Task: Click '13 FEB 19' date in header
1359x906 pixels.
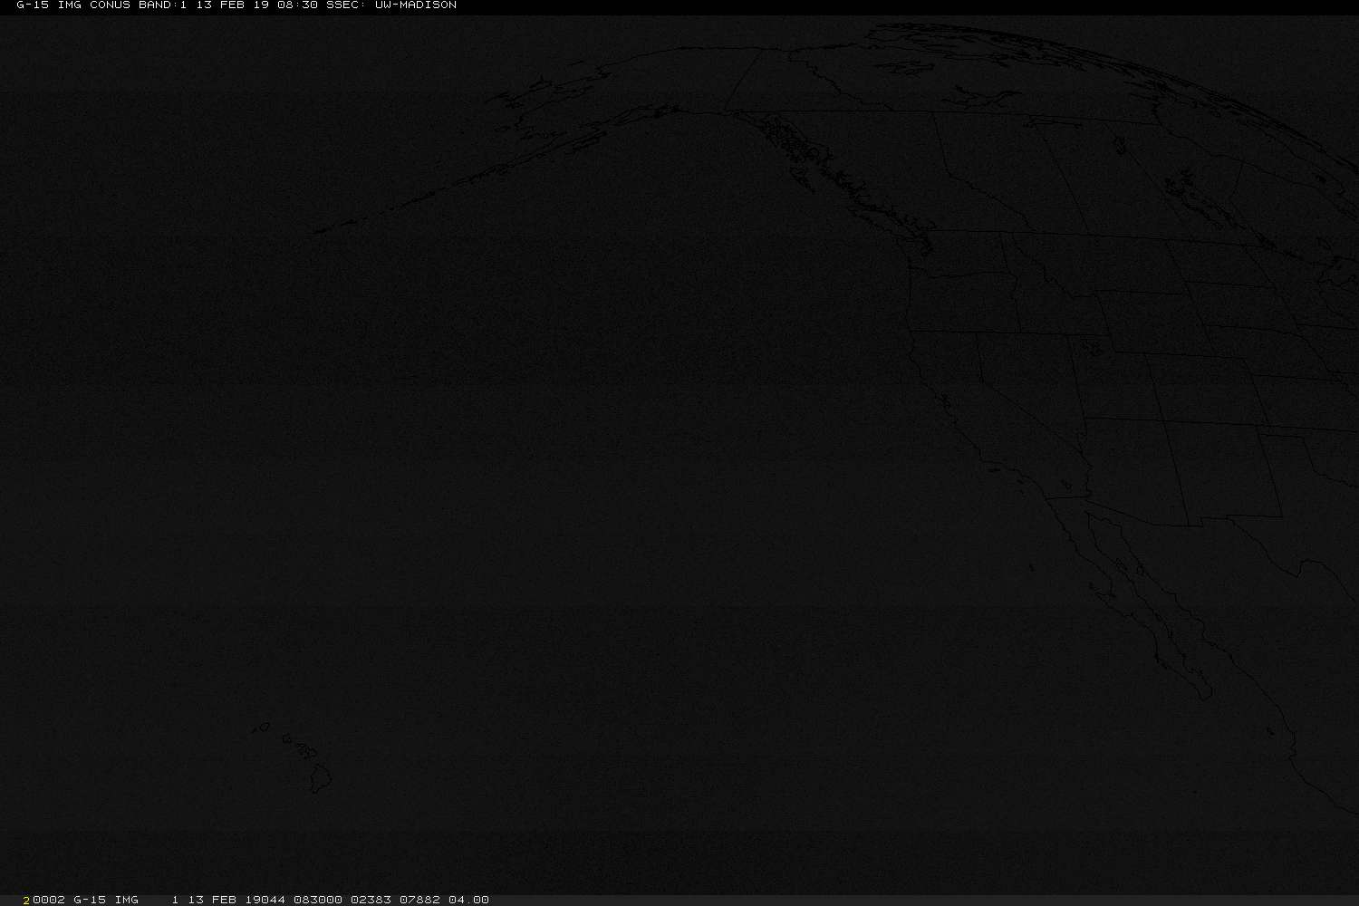Action: coord(232,5)
